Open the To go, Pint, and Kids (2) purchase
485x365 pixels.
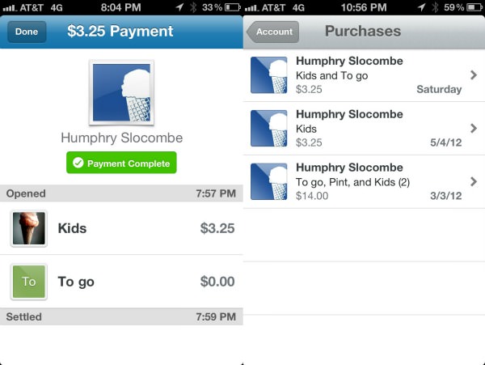click(364, 182)
